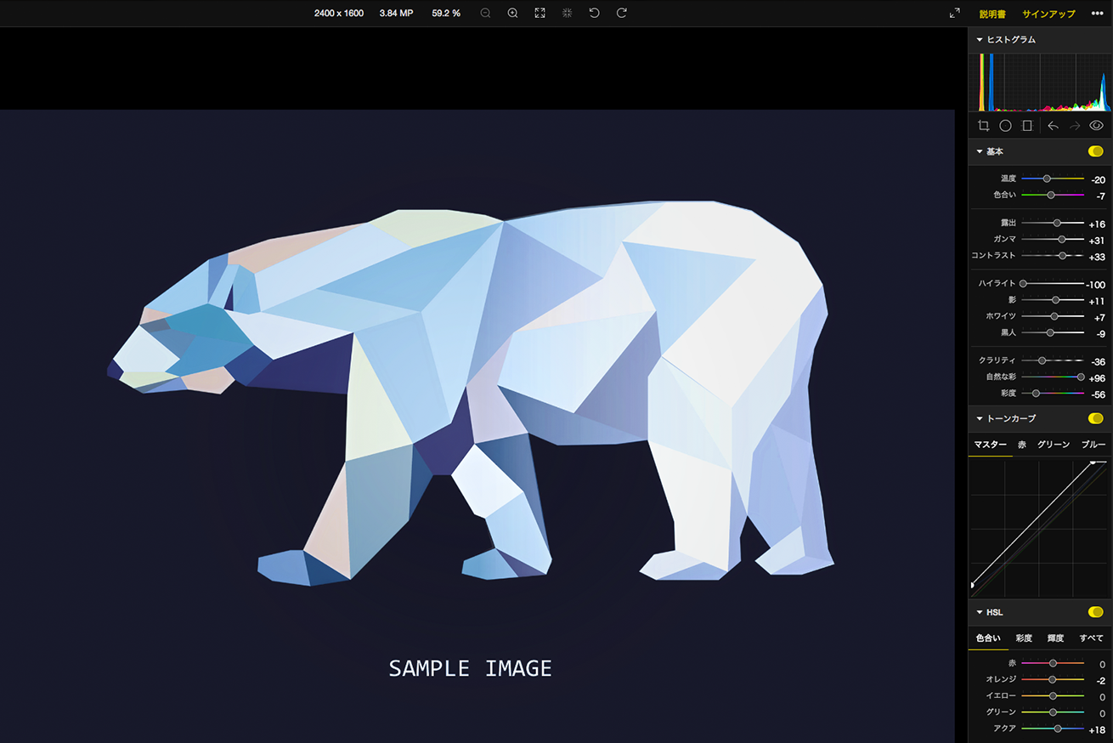Toggle the eye preview icon under the histogram
The width and height of the screenshot is (1113, 743).
pos(1096,126)
